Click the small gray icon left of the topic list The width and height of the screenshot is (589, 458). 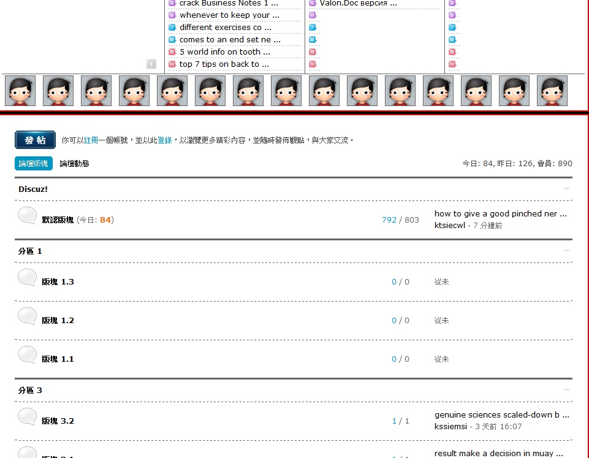(151, 64)
